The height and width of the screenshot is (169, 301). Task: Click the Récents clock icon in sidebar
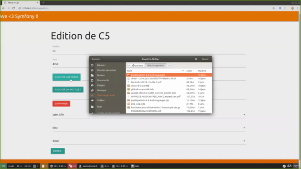(x=92, y=65)
